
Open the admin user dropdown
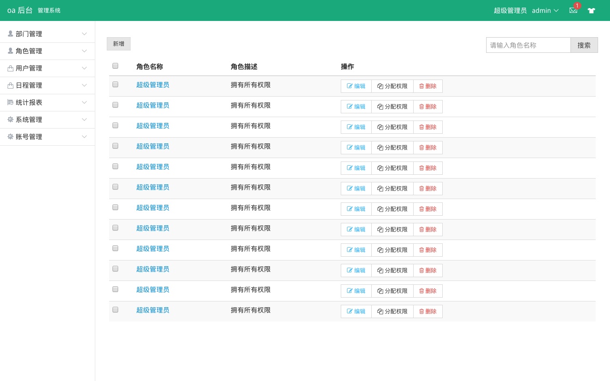(545, 10)
